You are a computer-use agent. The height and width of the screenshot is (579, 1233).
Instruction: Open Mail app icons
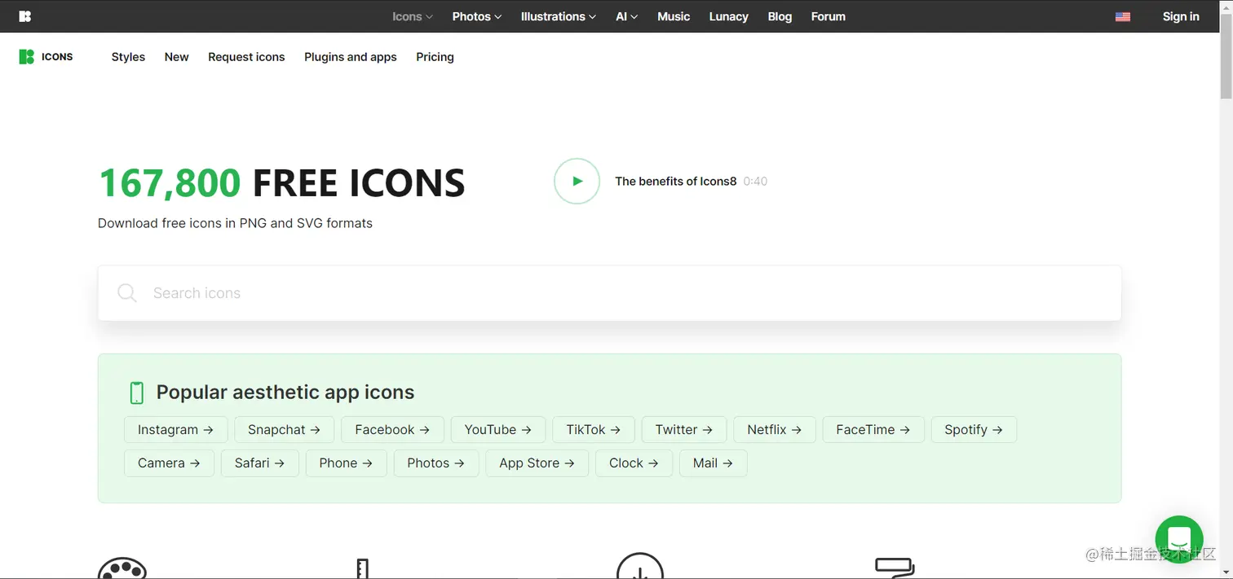click(x=713, y=463)
